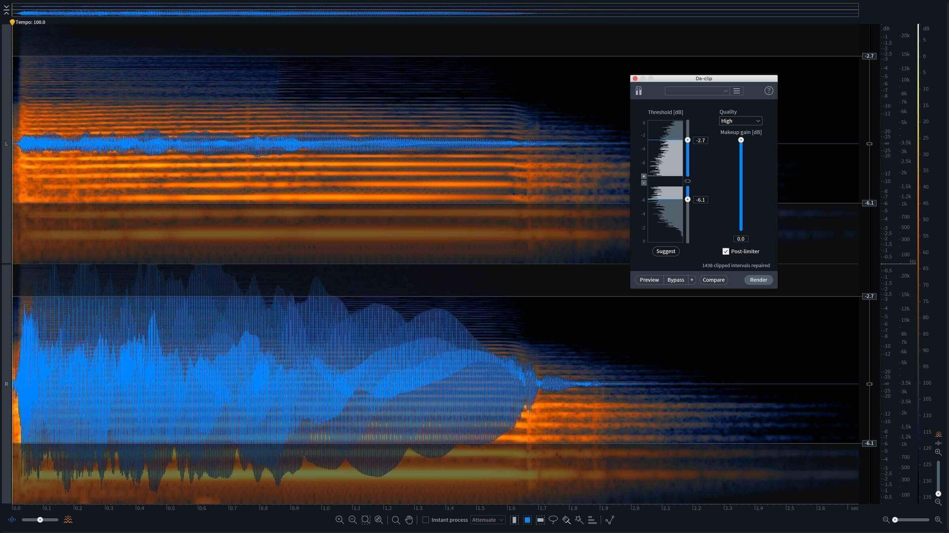
Task: Click the Makeup gain slider handle
Action: pos(741,140)
